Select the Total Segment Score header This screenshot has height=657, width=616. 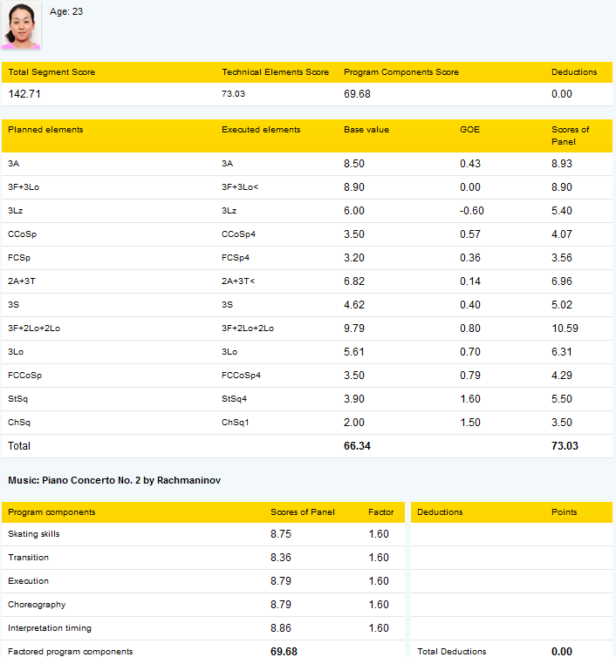[51, 72]
